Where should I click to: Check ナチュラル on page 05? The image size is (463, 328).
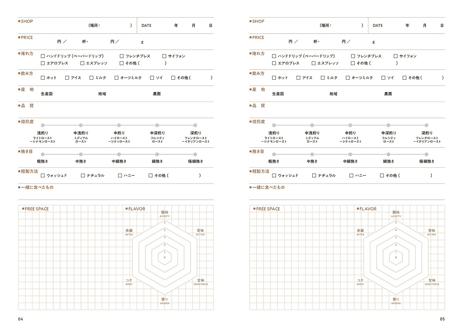click(x=314, y=175)
